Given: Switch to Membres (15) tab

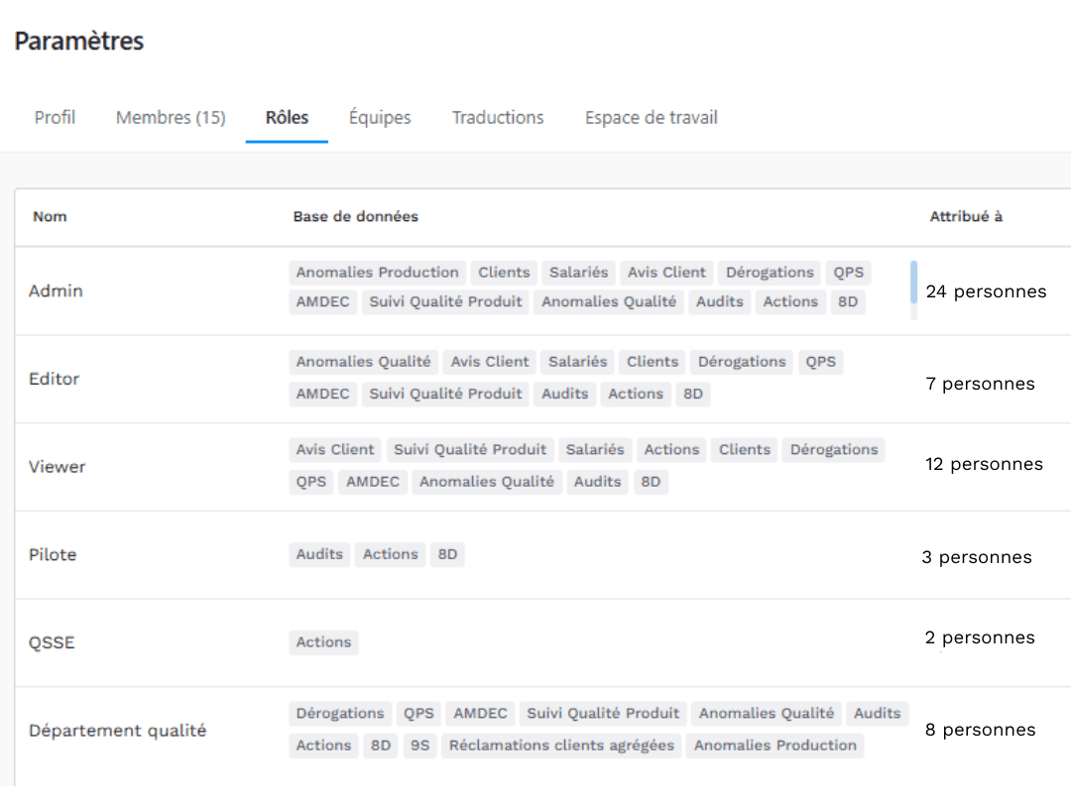Looking at the screenshot, I should tap(171, 118).
